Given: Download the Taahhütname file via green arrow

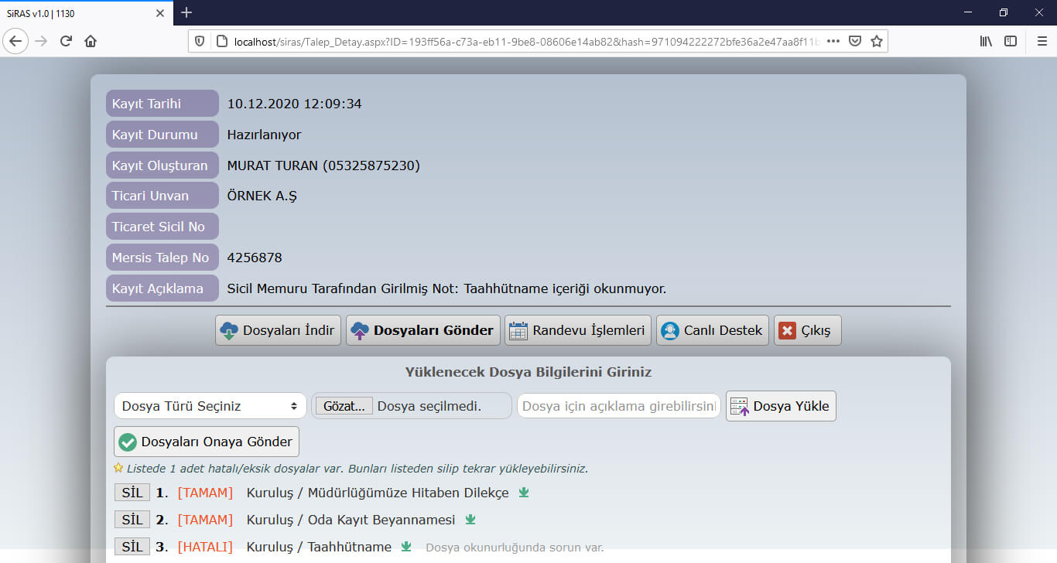Looking at the screenshot, I should pos(406,547).
